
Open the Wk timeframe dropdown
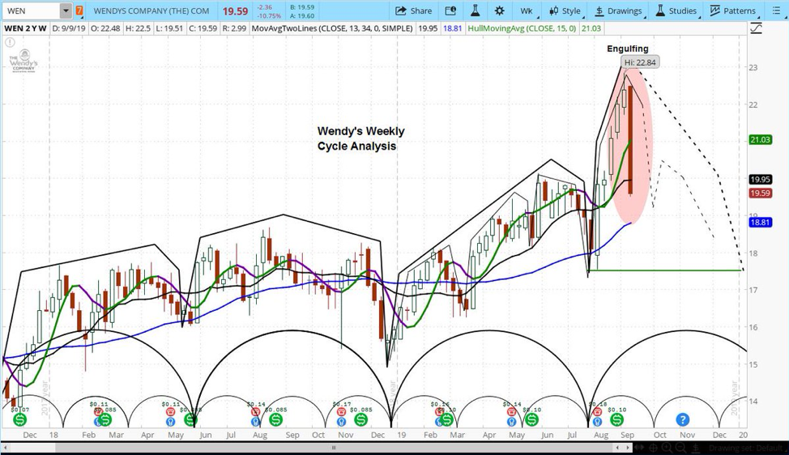pyautogui.click(x=528, y=11)
